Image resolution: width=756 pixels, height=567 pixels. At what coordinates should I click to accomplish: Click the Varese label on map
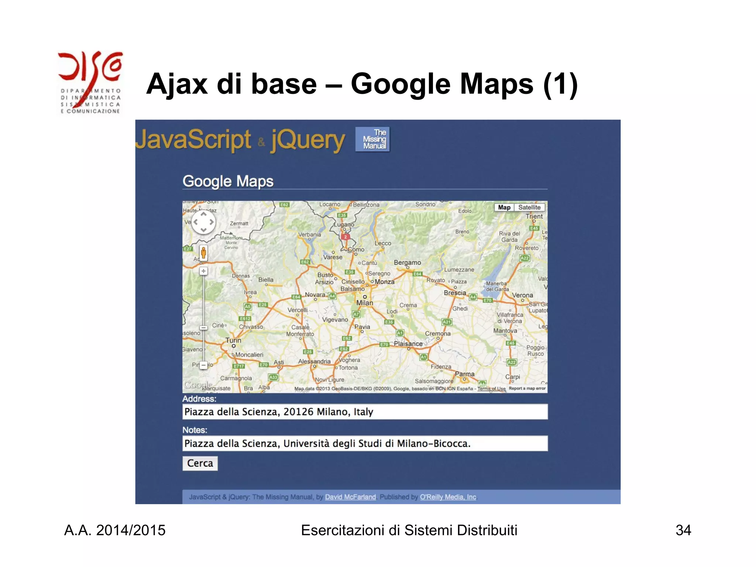point(333,257)
